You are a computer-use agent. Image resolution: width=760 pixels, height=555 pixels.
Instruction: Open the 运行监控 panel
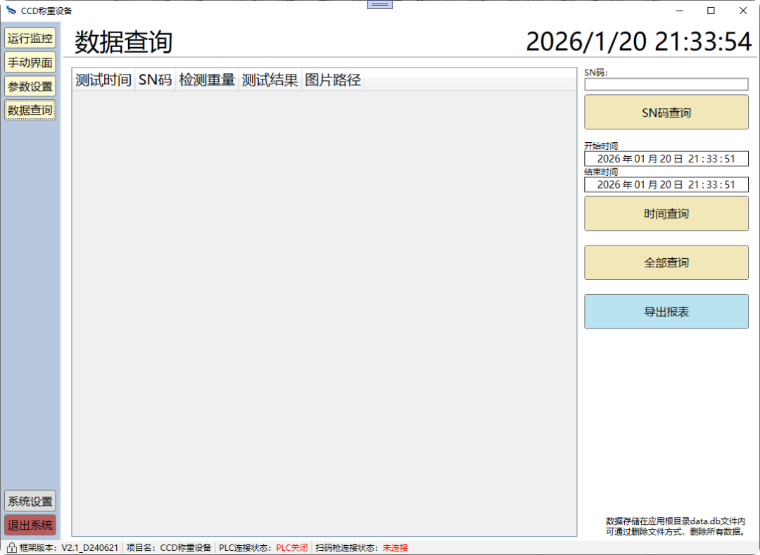[30, 38]
